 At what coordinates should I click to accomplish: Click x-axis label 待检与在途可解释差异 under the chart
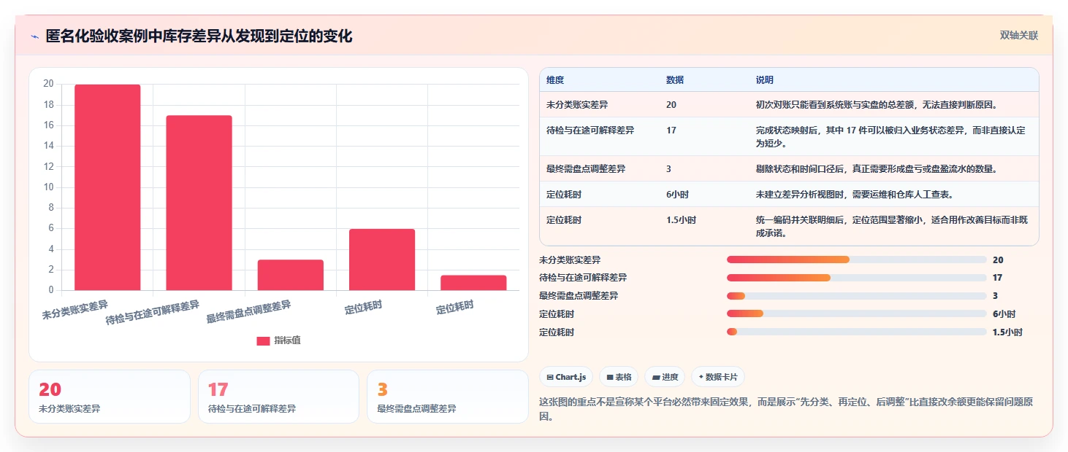tap(153, 313)
